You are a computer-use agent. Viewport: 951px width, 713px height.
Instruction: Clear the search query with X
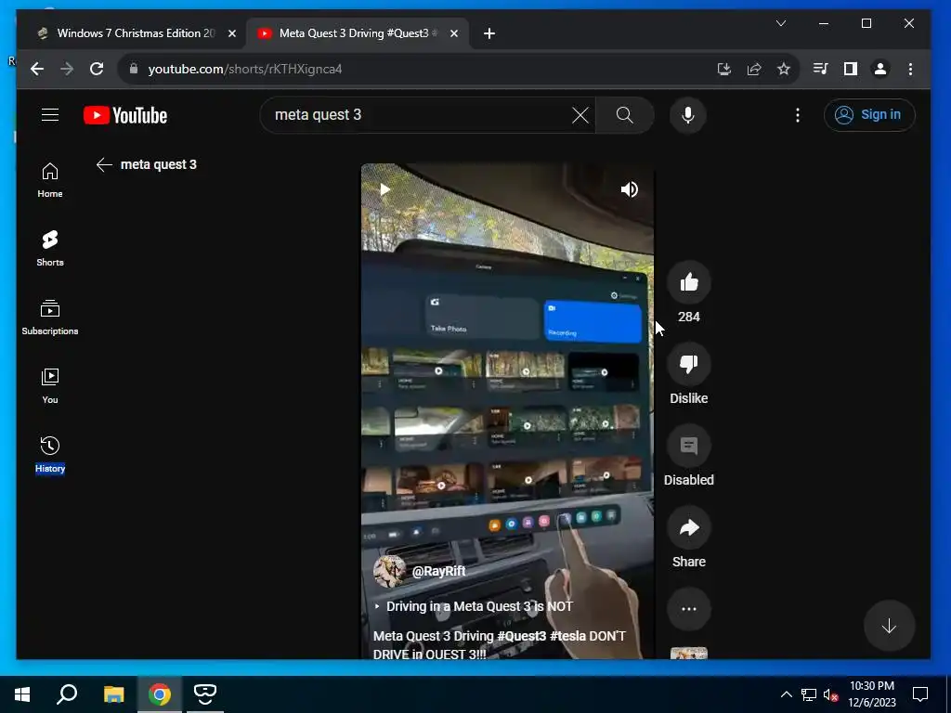[580, 115]
